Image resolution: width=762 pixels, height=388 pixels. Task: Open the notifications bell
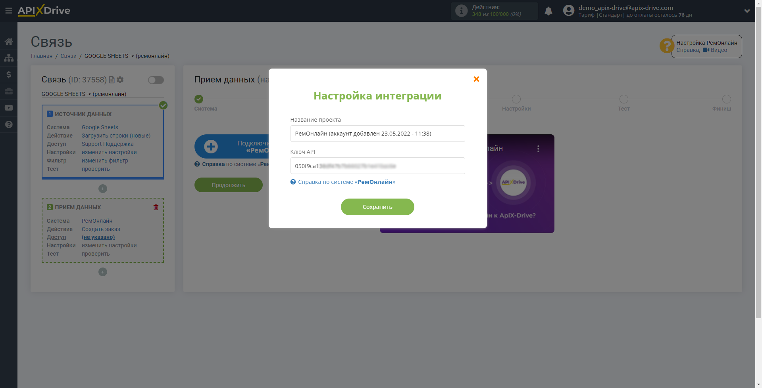[x=548, y=11]
